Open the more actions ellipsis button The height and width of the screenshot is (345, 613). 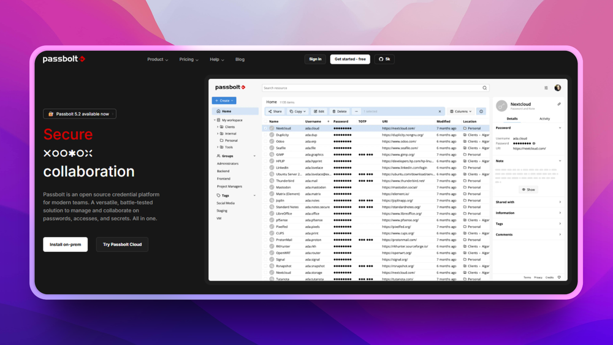pos(356,112)
